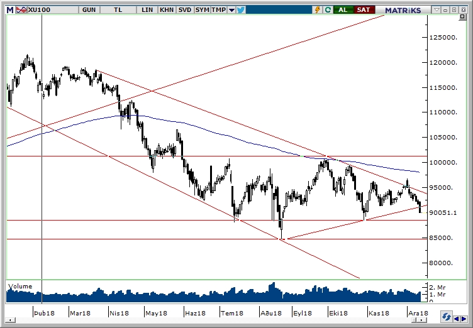Click the Nis18 date axis label
Image resolution: width=473 pixels, height=328 pixels.
coord(119,313)
